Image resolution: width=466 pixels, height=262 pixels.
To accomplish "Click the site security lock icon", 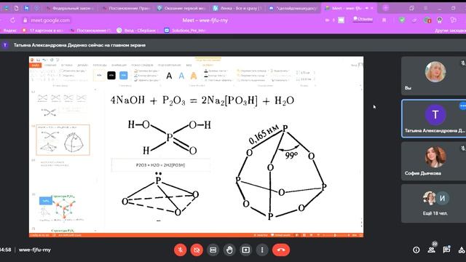I will pyautogui.click(x=25, y=20).
